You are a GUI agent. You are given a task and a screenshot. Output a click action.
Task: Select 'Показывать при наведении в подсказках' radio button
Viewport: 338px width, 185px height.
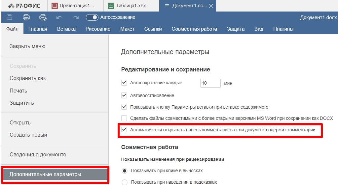tap(125, 182)
